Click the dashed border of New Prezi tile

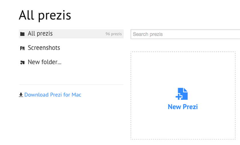click(x=183, y=52)
